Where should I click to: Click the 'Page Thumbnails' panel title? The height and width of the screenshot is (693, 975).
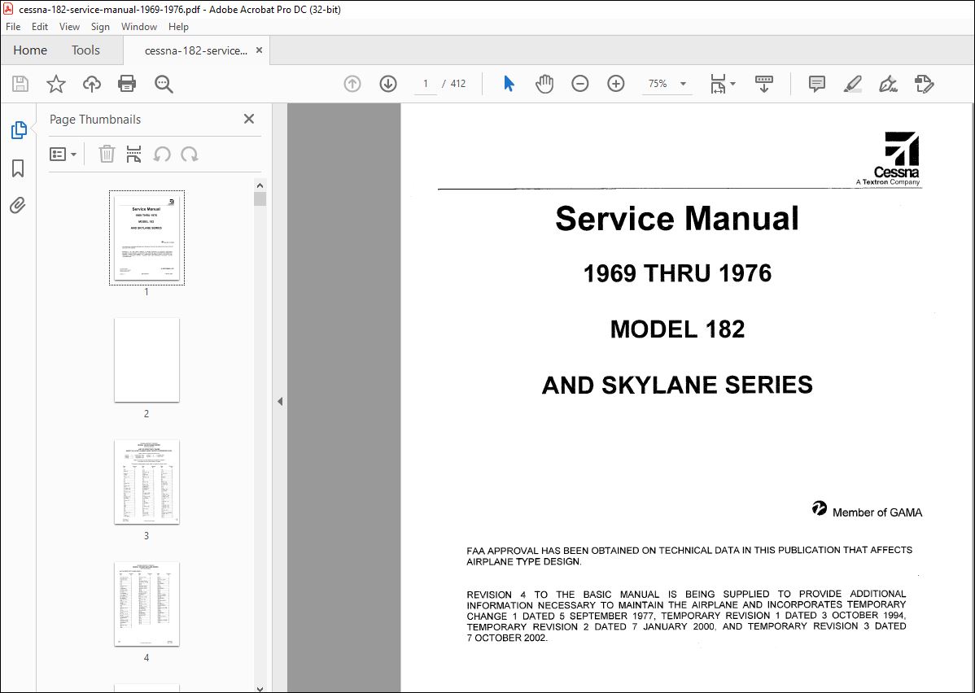click(95, 120)
